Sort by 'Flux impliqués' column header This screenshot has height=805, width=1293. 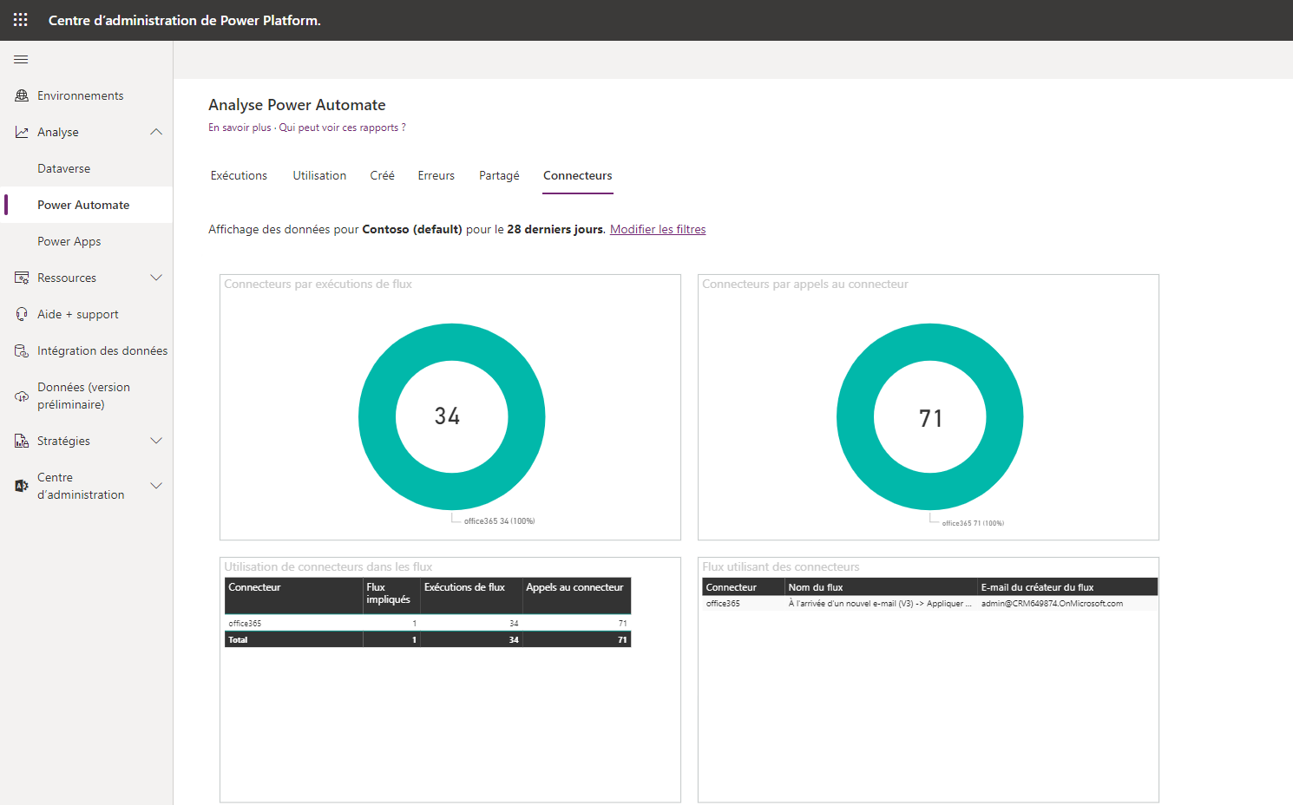(391, 595)
